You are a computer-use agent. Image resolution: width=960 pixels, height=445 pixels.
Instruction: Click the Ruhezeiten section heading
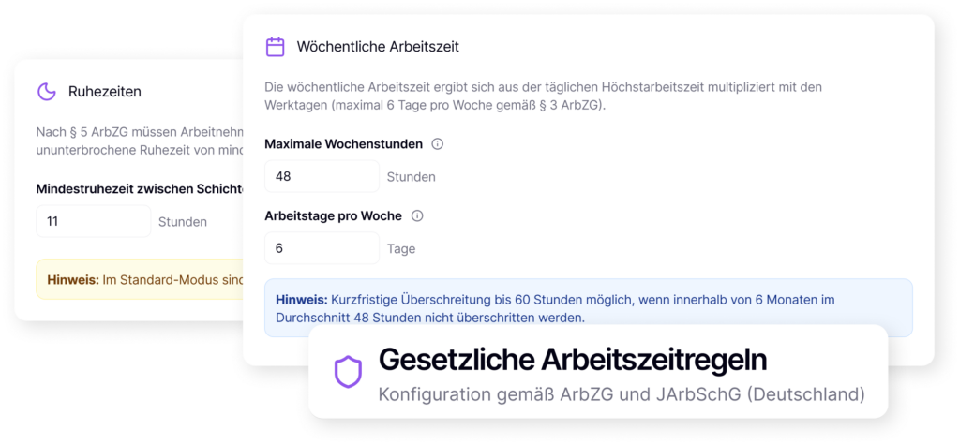tap(105, 92)
